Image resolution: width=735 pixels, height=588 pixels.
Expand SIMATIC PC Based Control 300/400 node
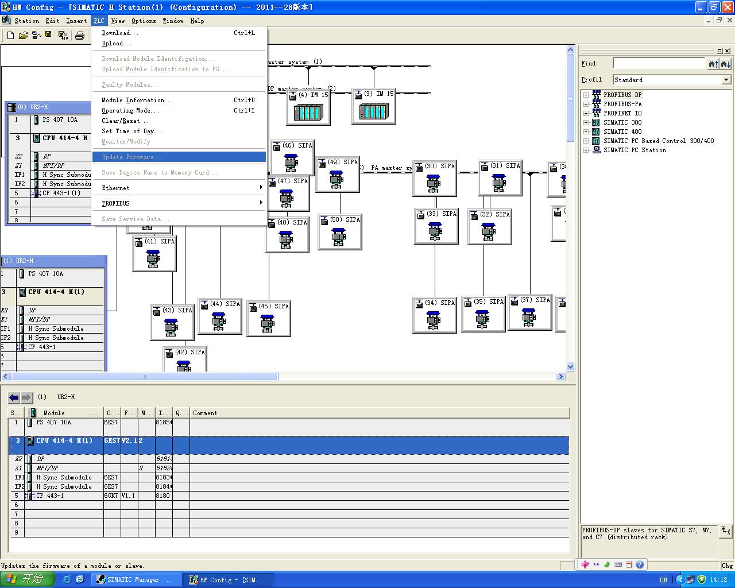[586, 141]
